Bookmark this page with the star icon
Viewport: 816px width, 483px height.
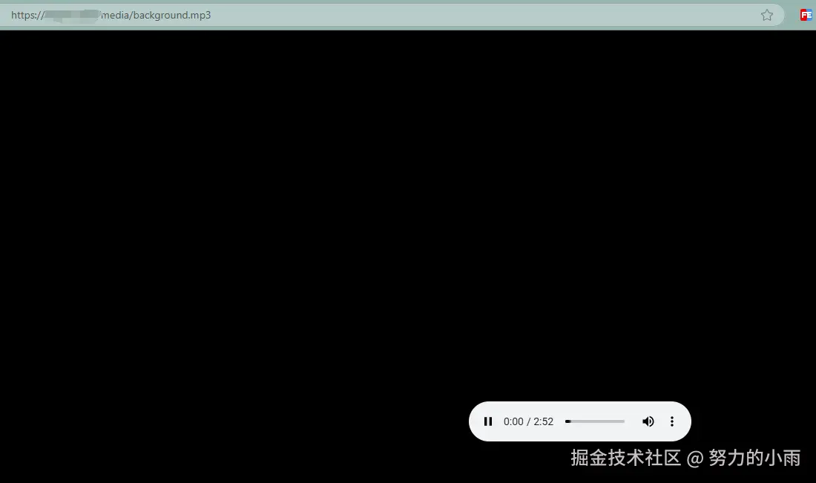tap(766, 15)
